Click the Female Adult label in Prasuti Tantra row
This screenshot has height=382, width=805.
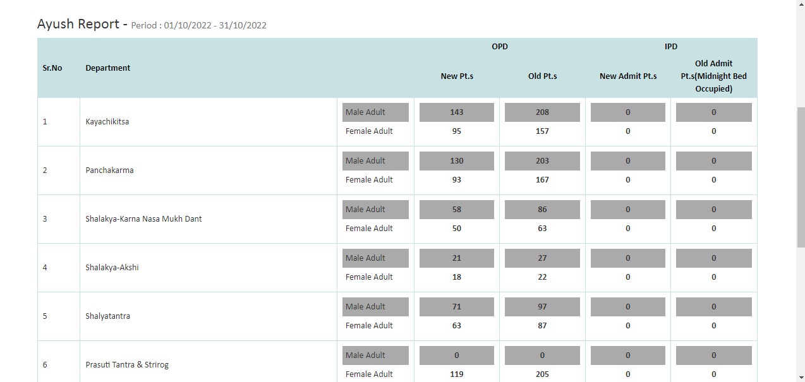click(x=369, y=374)
